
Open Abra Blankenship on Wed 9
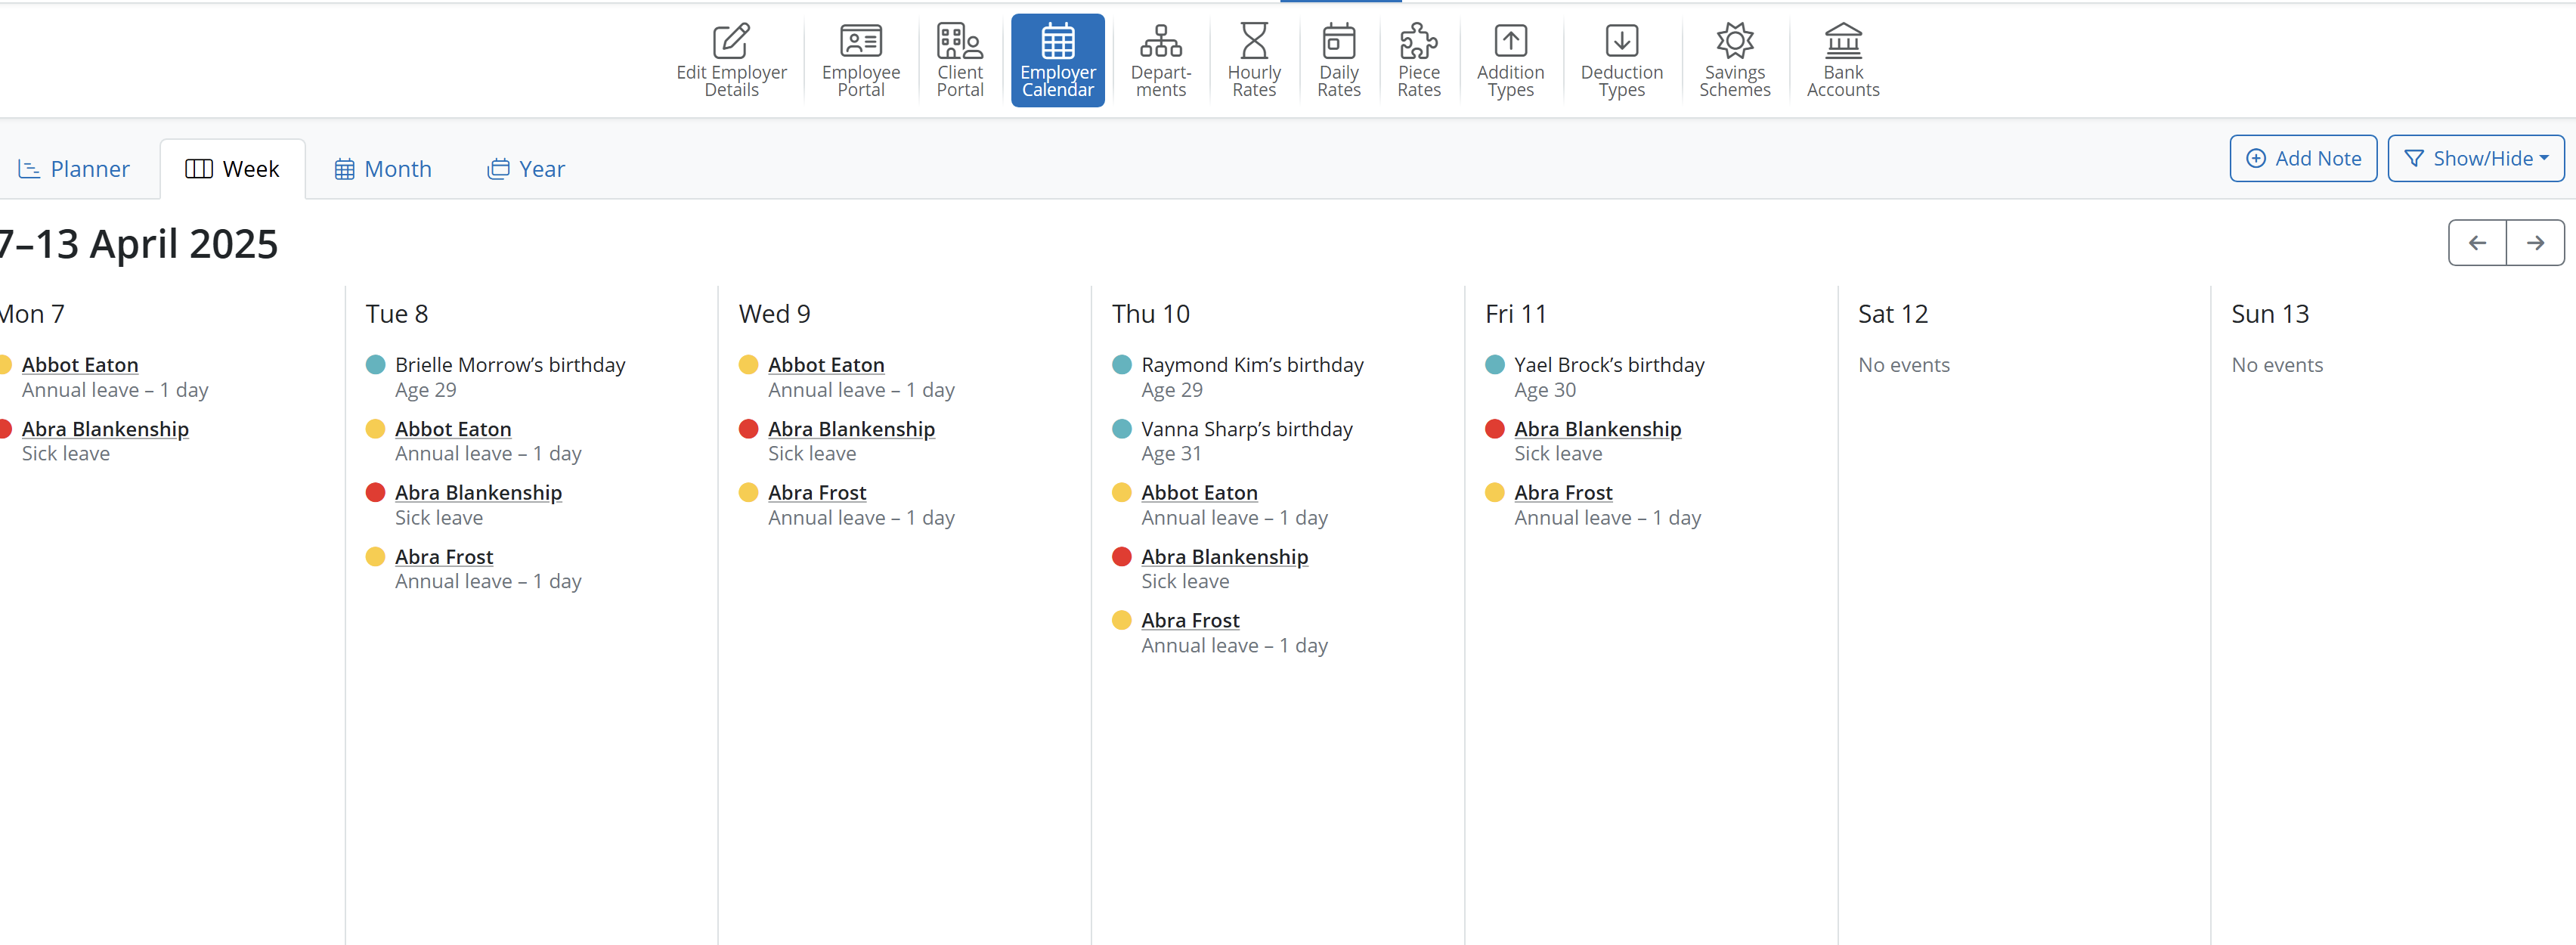[x=851, y=429]
